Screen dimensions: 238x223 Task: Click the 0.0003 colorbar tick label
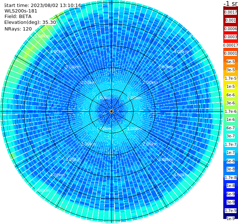pos(231,37)
